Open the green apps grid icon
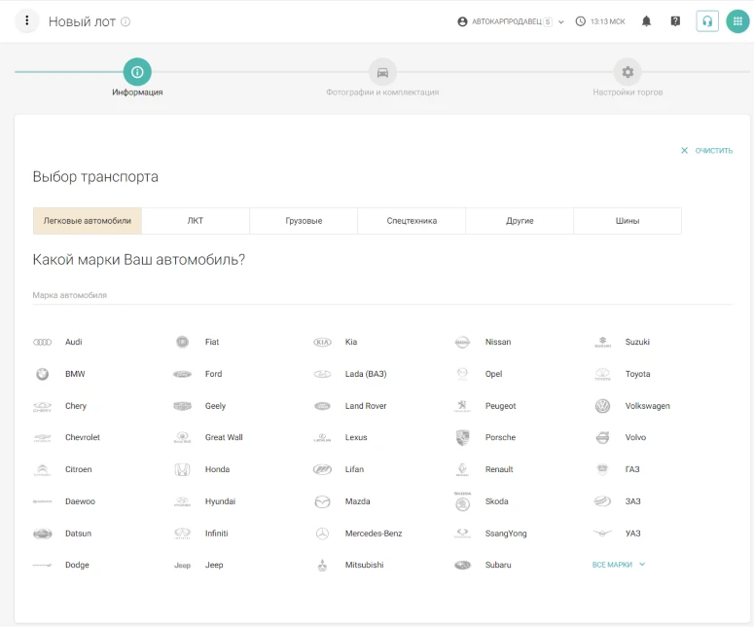Viewport: 754px width, 627px height. tap(737, 21)
